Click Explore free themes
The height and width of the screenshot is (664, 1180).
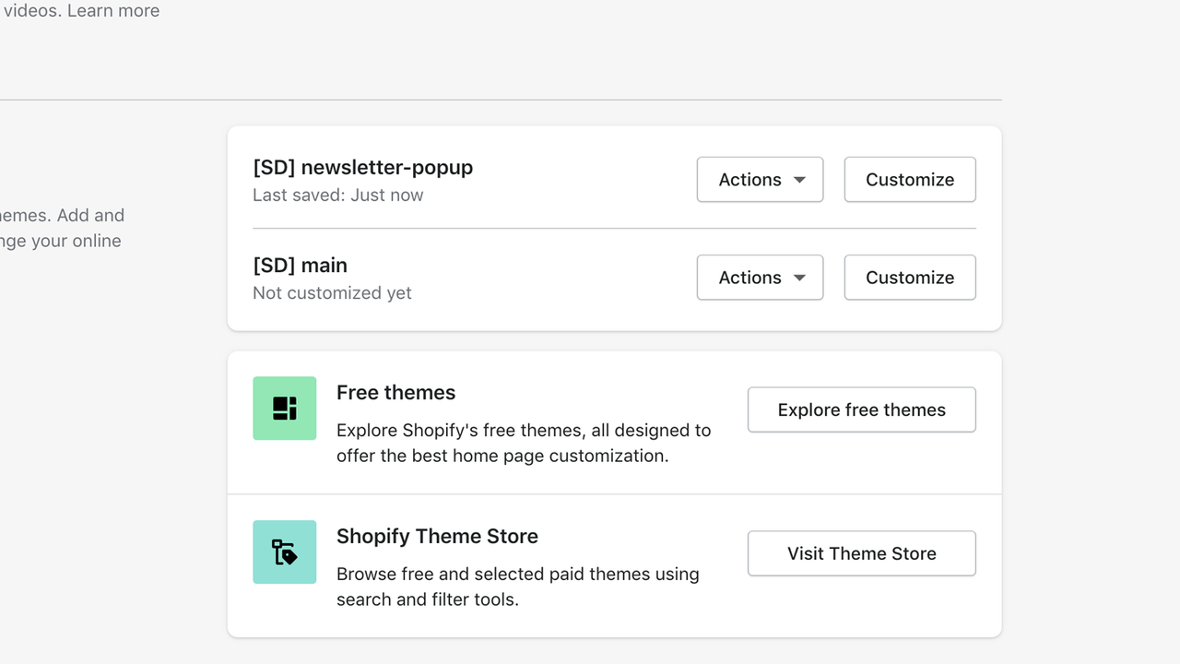coord(860,409)
